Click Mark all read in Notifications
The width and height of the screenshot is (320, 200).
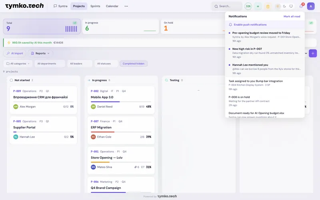(292, 16)
